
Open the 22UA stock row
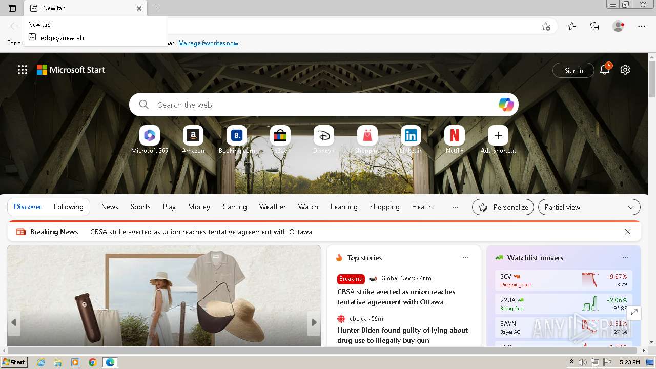tap(564, 304)
